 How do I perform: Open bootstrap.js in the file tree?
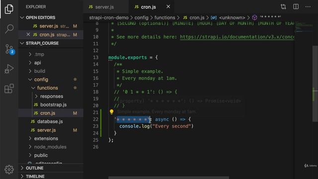coord(53,105)
